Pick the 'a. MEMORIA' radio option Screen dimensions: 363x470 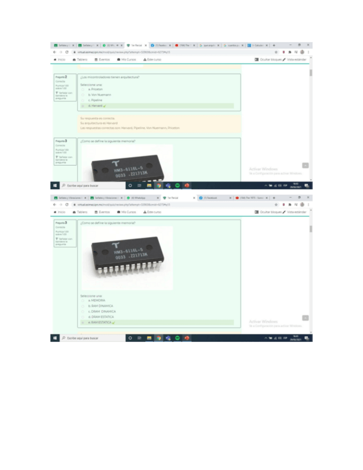click(83, 300)
